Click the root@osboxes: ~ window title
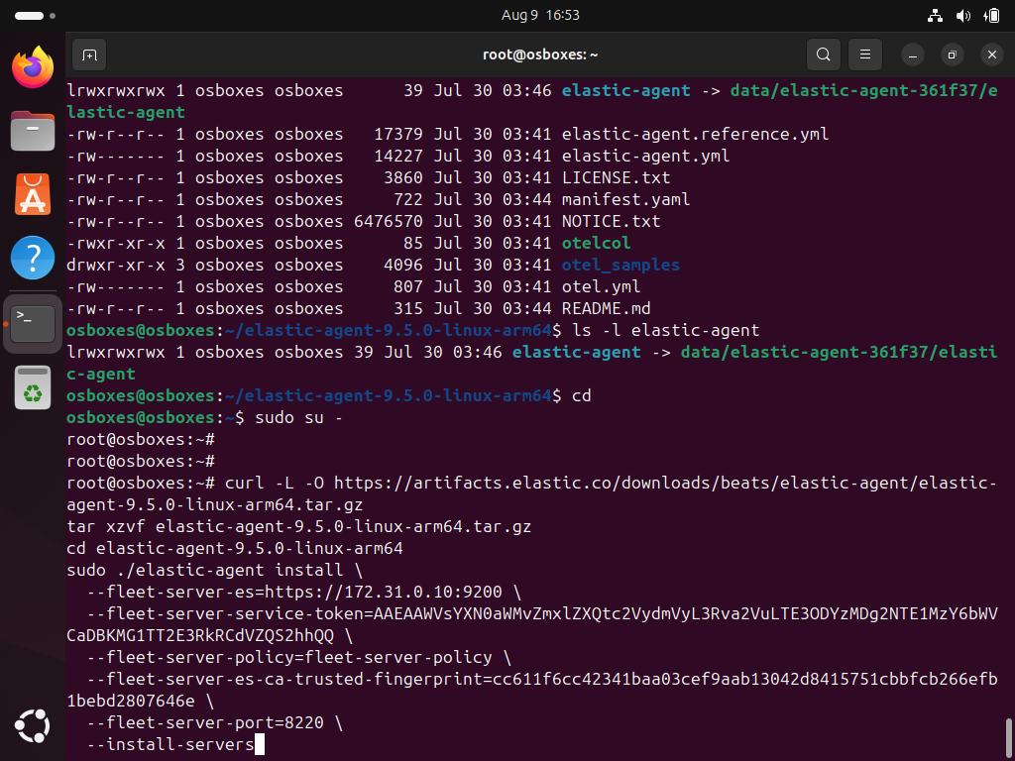Screen dimensions: 1015x761 (x=540, y=55)
